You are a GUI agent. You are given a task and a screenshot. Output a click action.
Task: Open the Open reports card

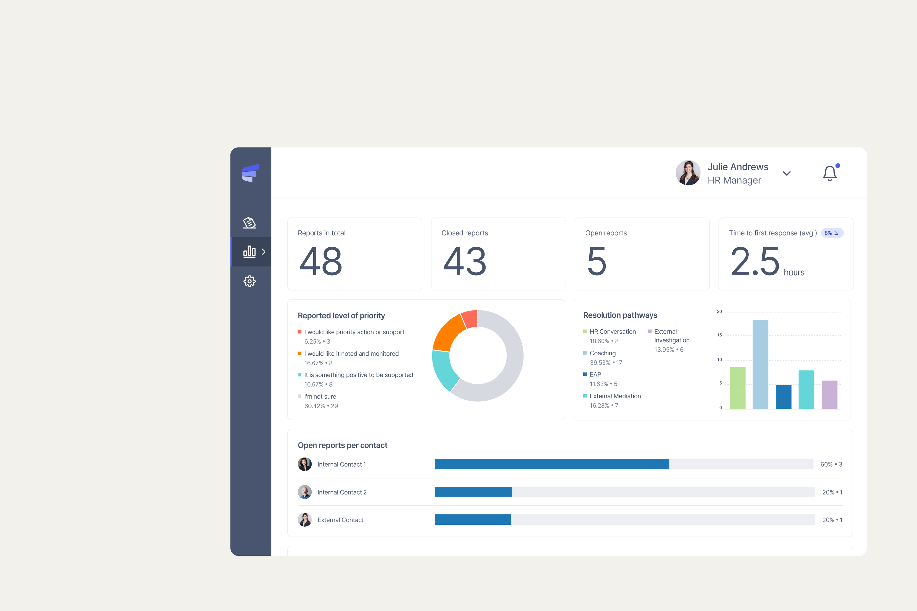pyautogui.click(x=642, y=254)
